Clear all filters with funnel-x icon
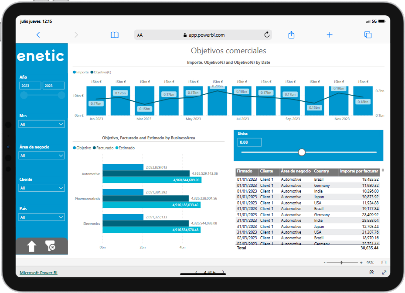The image size is (405, 293). [50, 246]
